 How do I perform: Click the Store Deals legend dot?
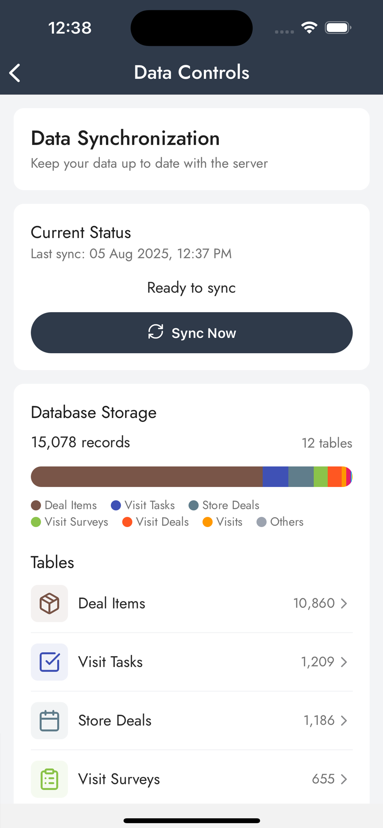point(194,505)
